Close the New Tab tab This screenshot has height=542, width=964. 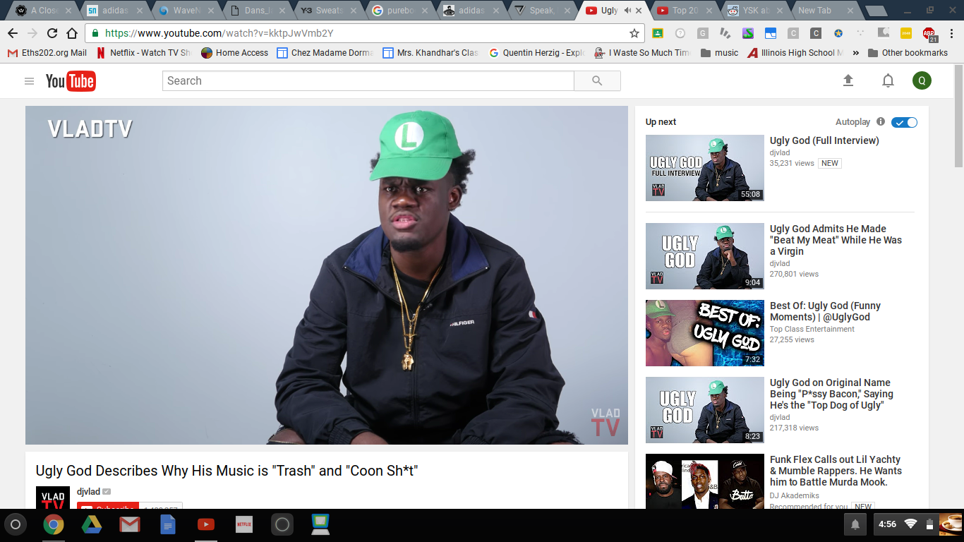(852, 11)
